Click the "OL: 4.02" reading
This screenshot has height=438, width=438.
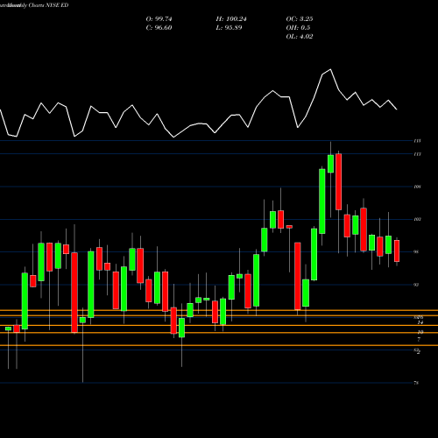(300, 37)
